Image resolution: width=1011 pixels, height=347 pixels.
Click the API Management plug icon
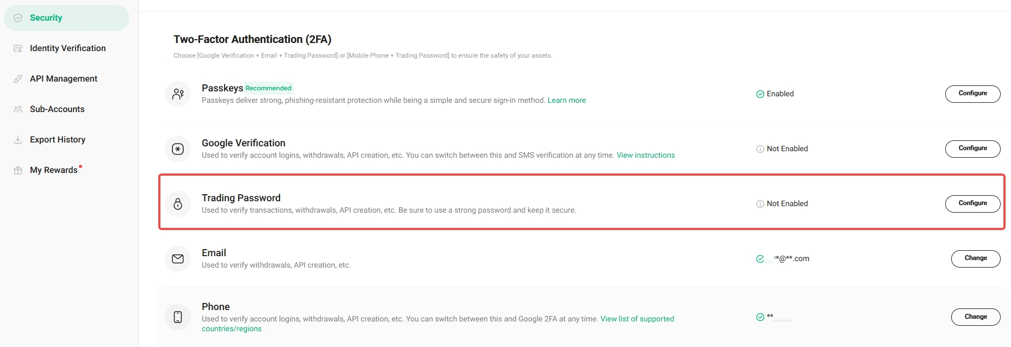pyautogui.click(x=18, y=79)
